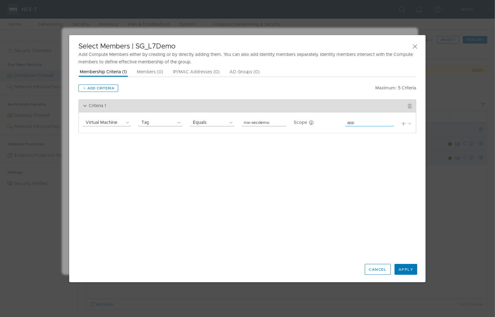Click PUBLISH button in background
Screen dimensions: 495x317
click(x=475, y=40)
